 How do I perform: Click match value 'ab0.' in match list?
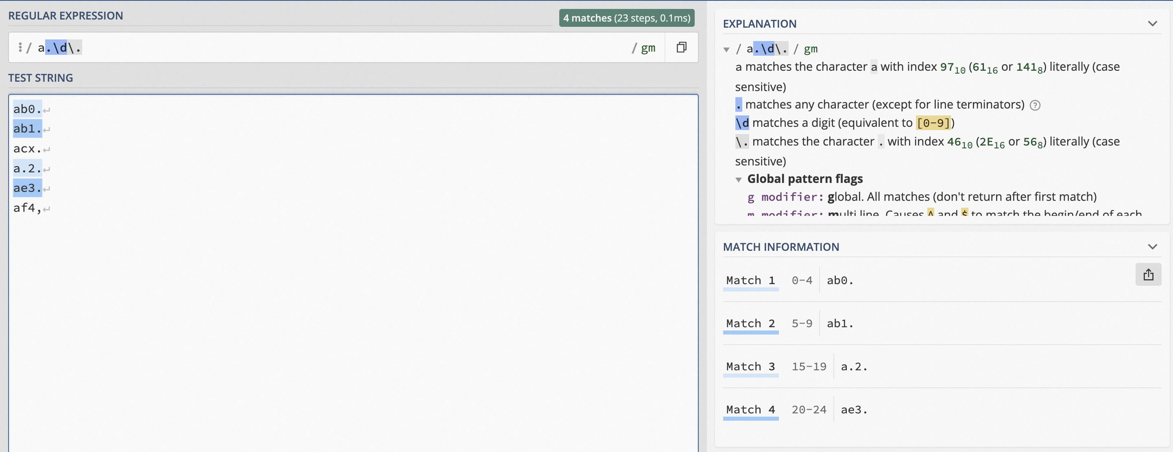point(839,280)
